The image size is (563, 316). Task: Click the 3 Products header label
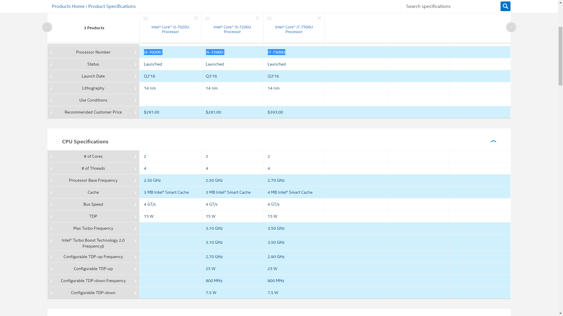[94, 28]
